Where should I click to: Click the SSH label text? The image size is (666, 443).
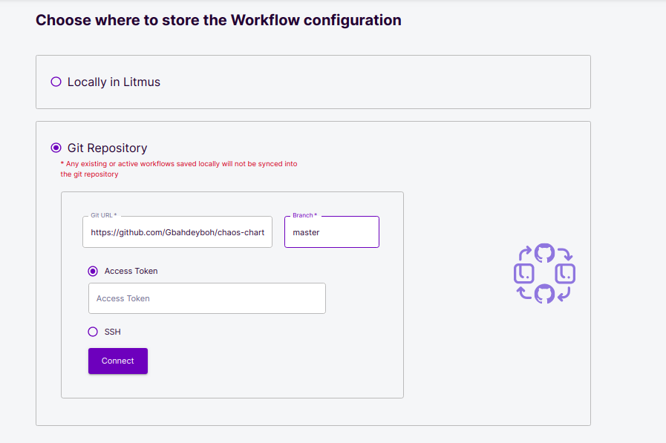113,332
